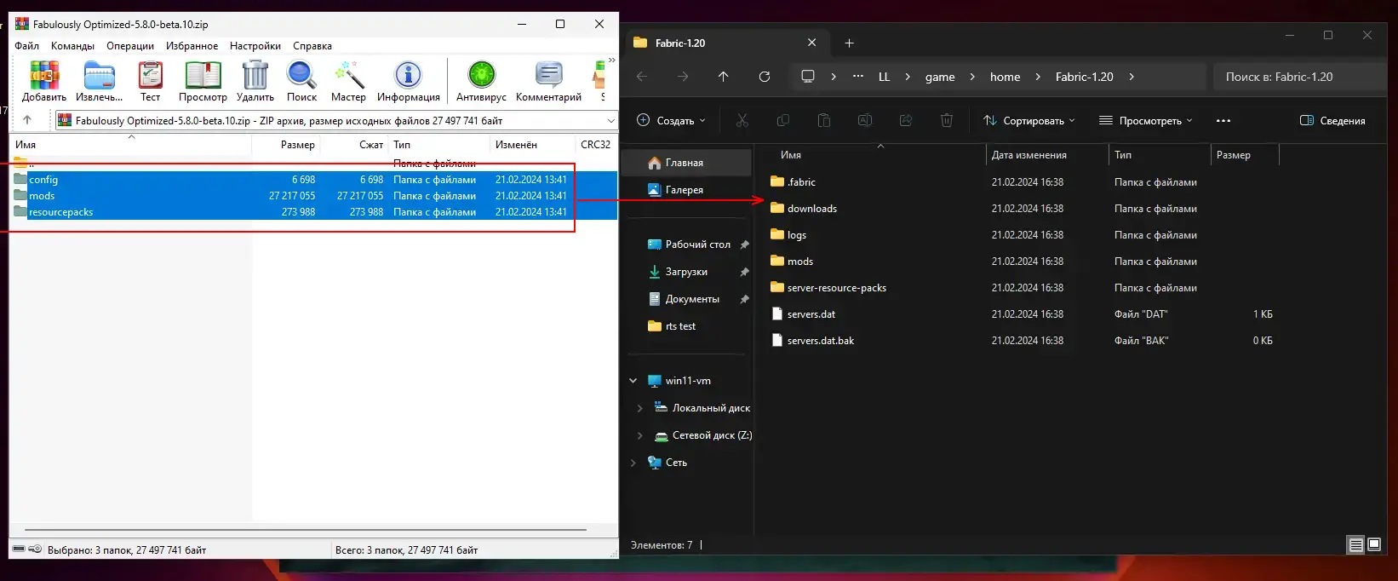
Task: Open the Операции menu in WinRAR
Action: [x=130, y=46]
